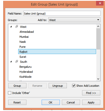Uncheck Show Add Location

[74, 86]
